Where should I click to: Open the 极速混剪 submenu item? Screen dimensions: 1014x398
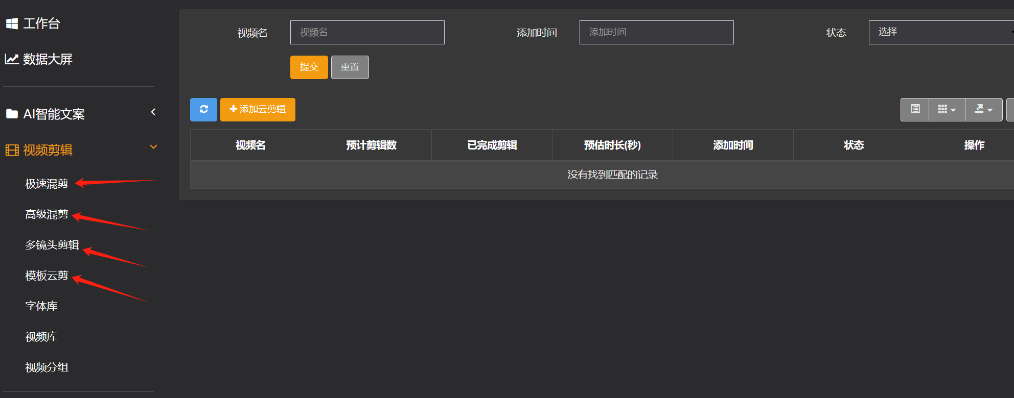point(47,184)
